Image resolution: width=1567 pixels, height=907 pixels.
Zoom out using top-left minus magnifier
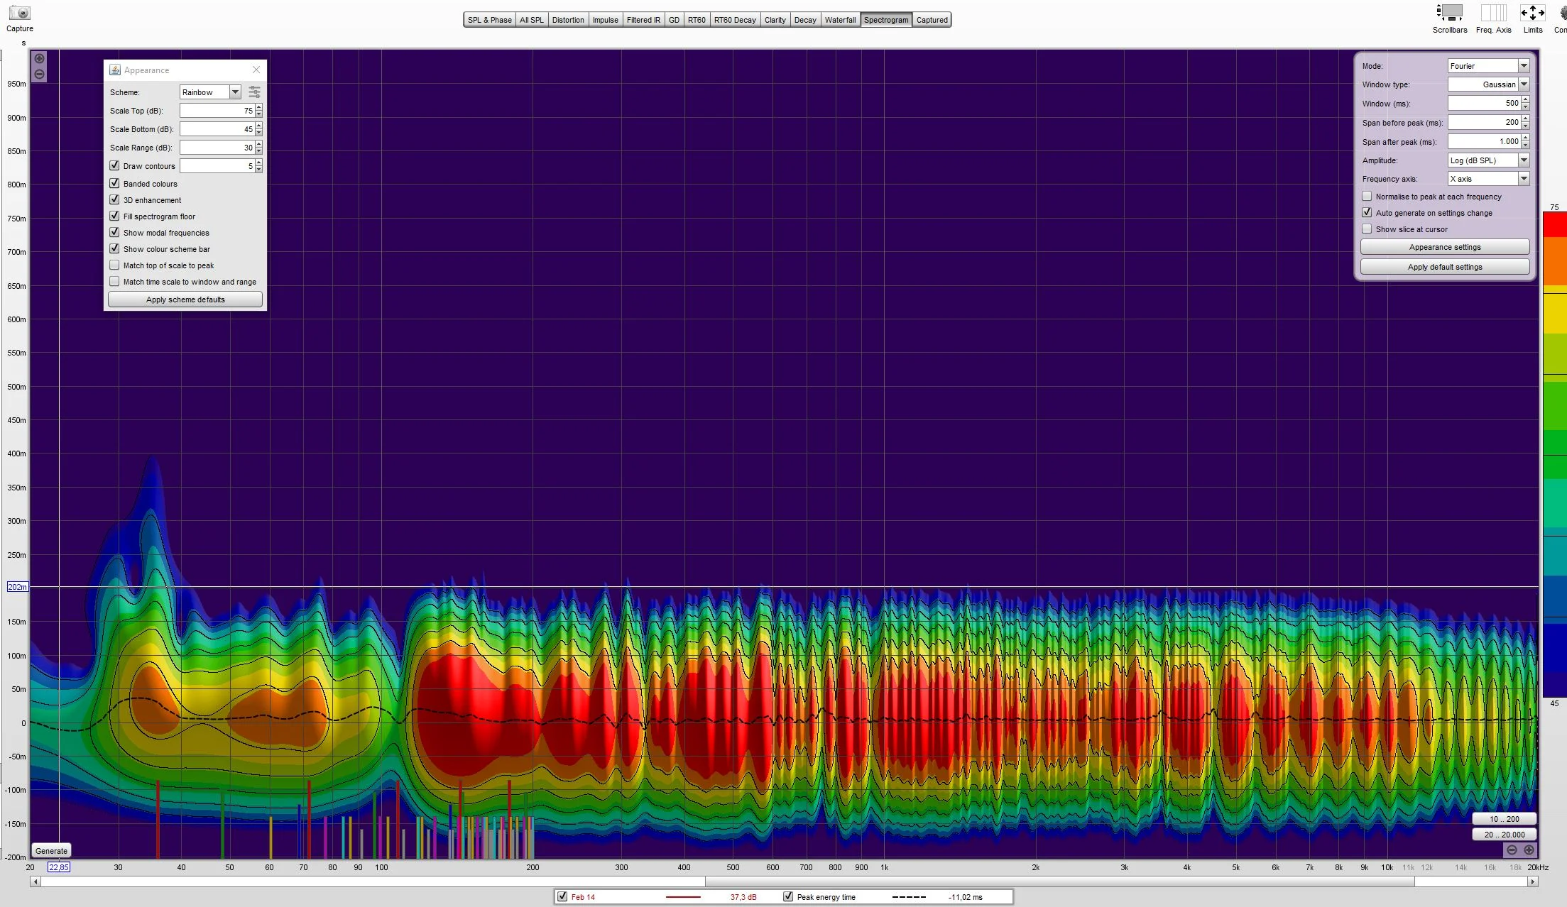(40, 75)
